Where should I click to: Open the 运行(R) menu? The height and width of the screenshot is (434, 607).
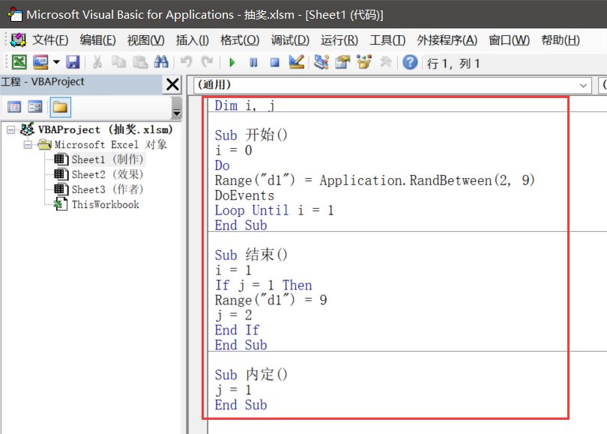click(339, 40)
